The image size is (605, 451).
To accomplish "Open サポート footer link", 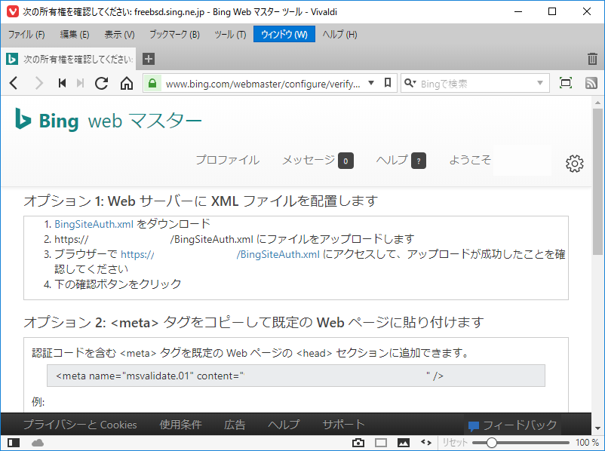I will tap(343, 425).
